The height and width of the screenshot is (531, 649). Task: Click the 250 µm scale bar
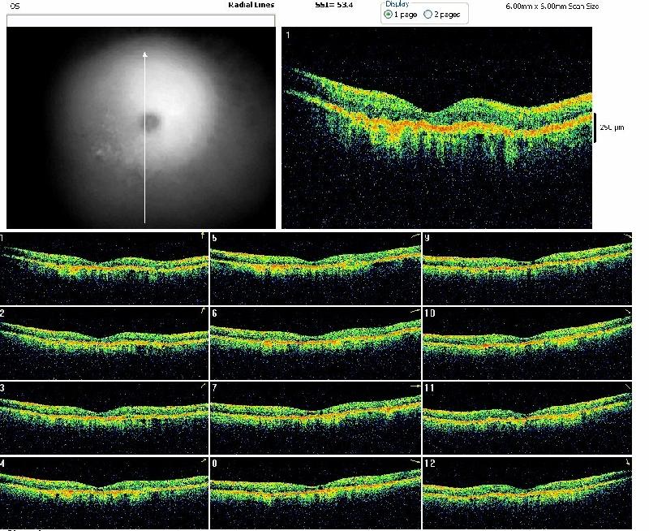pyautogui.click(x=595, y=128)
